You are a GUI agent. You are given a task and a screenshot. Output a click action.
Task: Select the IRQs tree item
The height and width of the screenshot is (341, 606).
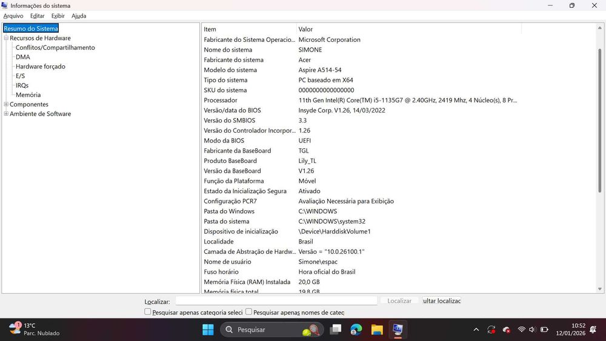22,85
